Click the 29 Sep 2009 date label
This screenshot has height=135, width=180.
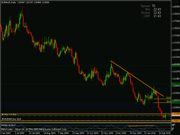pyautogui.click(x=78, y=133)
